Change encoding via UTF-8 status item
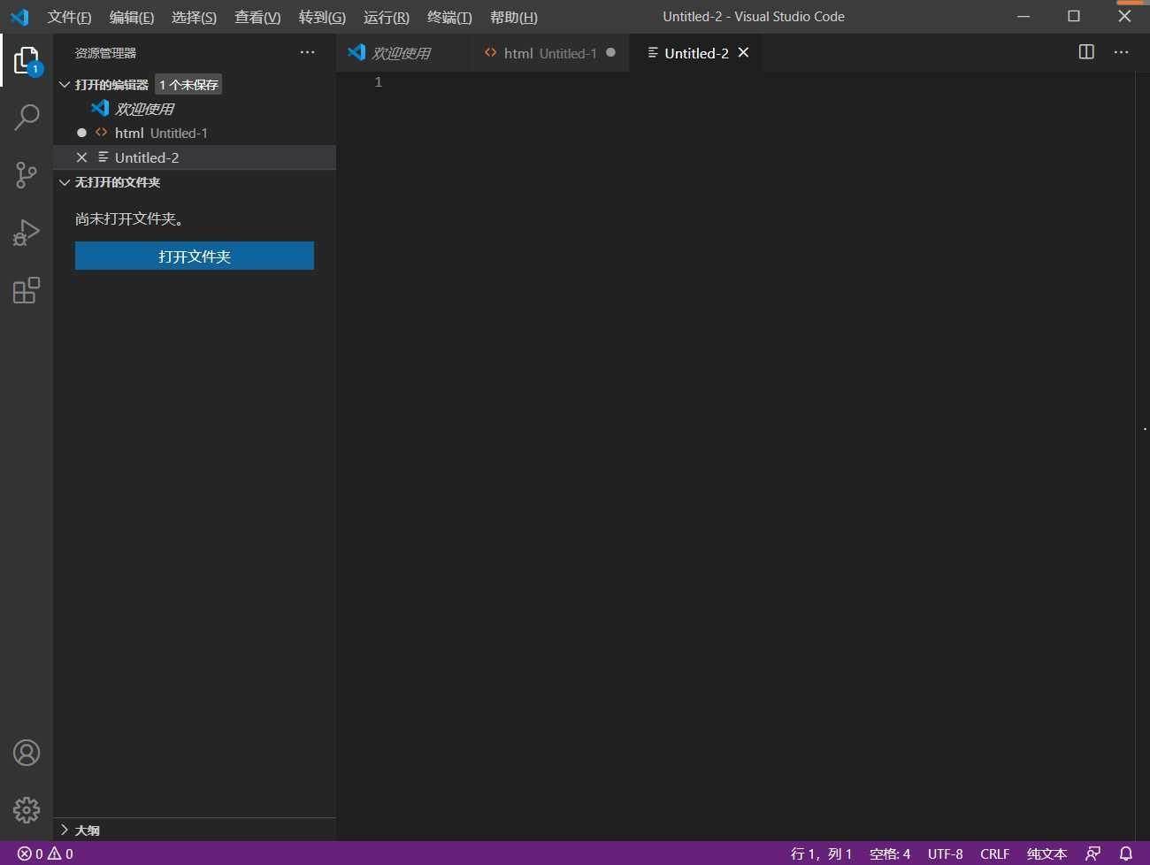The width and height of the screenshot is (1150, 865). click(x=945, y=854)
